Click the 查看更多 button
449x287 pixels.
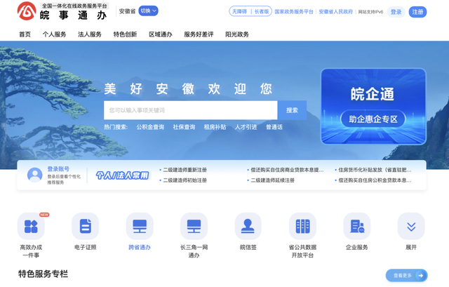pyautogui.click(x=407, y=276)
